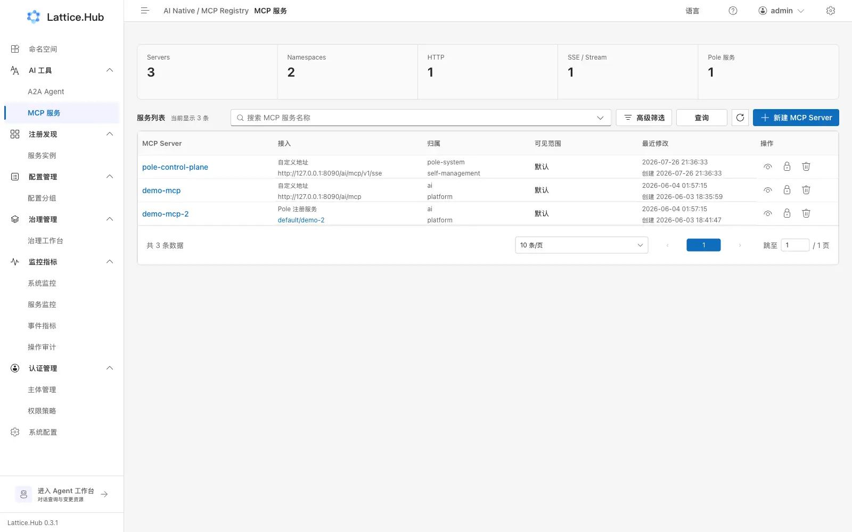
Task: Open 系统监控 menu item
Action: pyautogui.click(x=62, y=283)
